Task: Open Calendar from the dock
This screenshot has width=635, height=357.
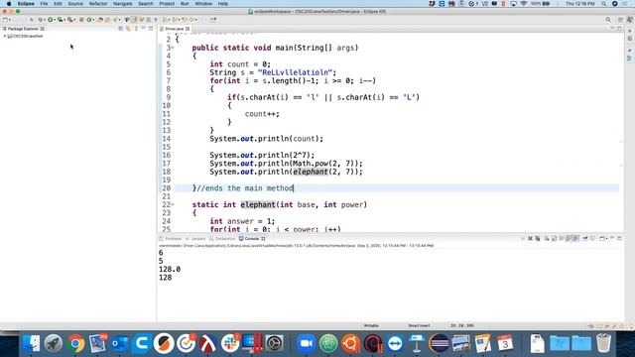Action: 505,344
